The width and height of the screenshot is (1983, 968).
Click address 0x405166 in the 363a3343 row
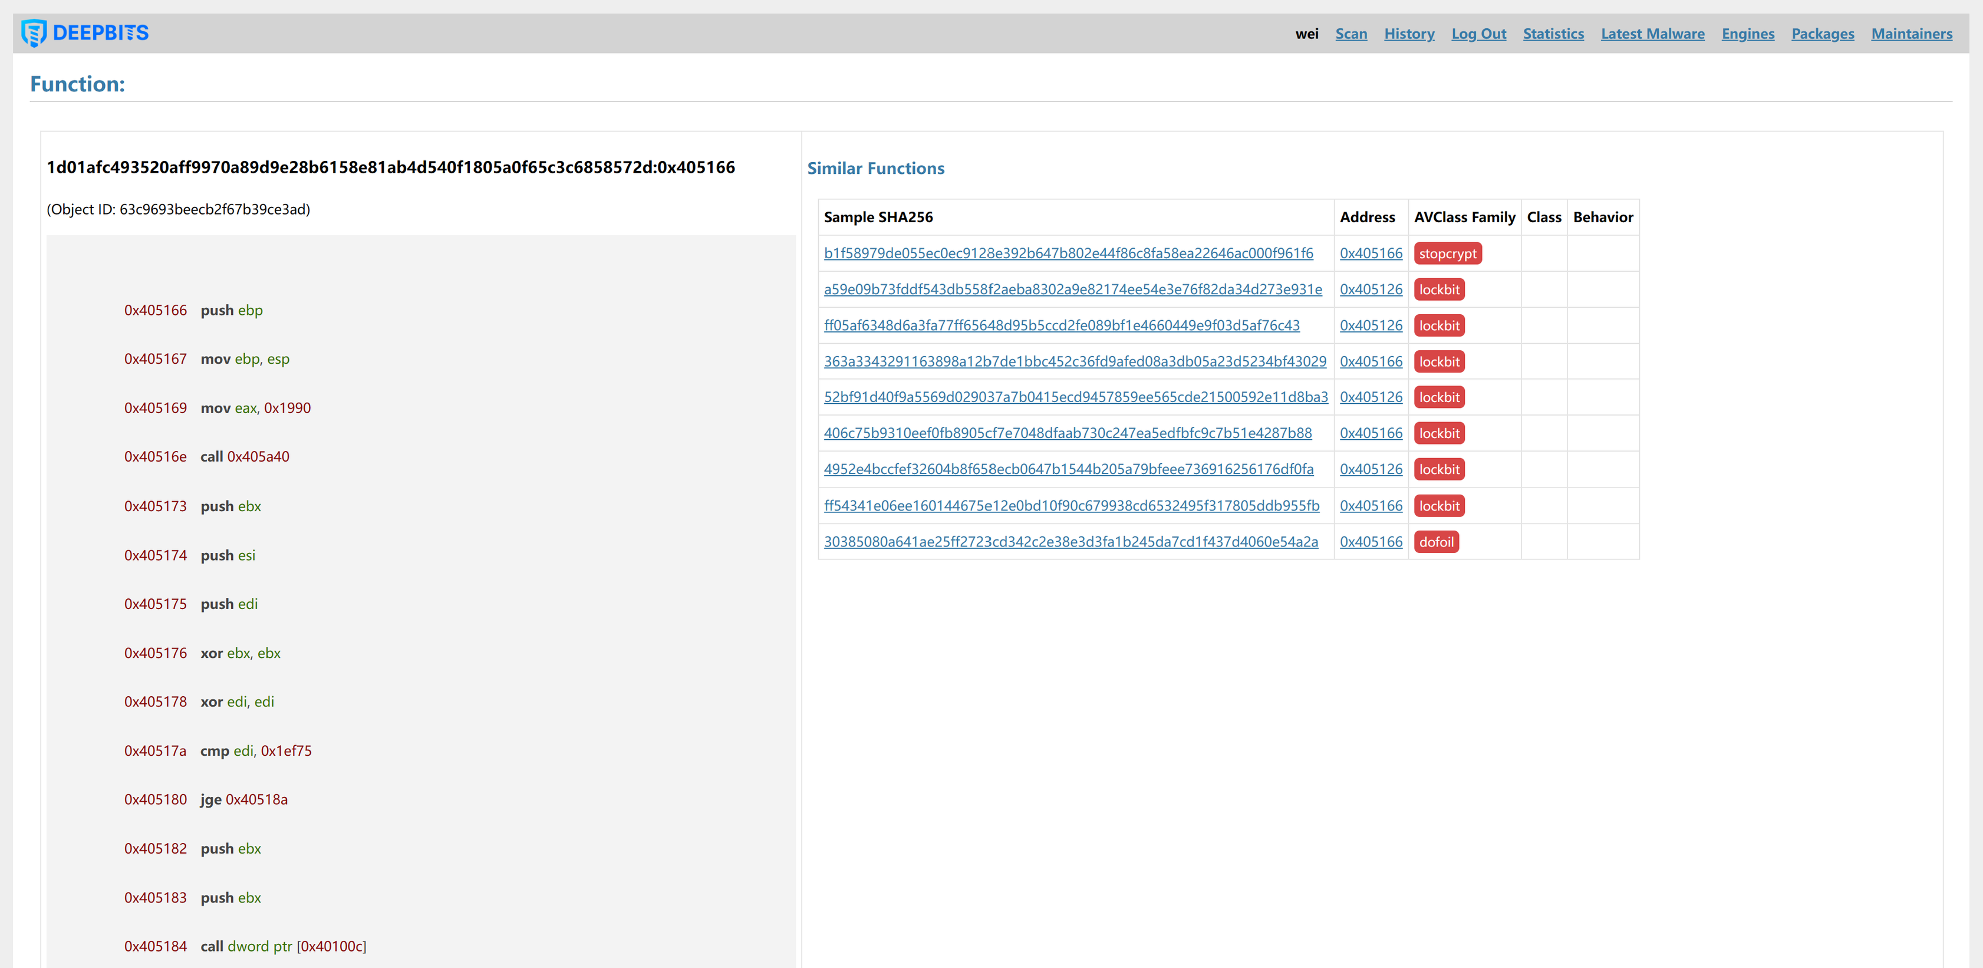pyautogui.click(x=1371, y=361)
